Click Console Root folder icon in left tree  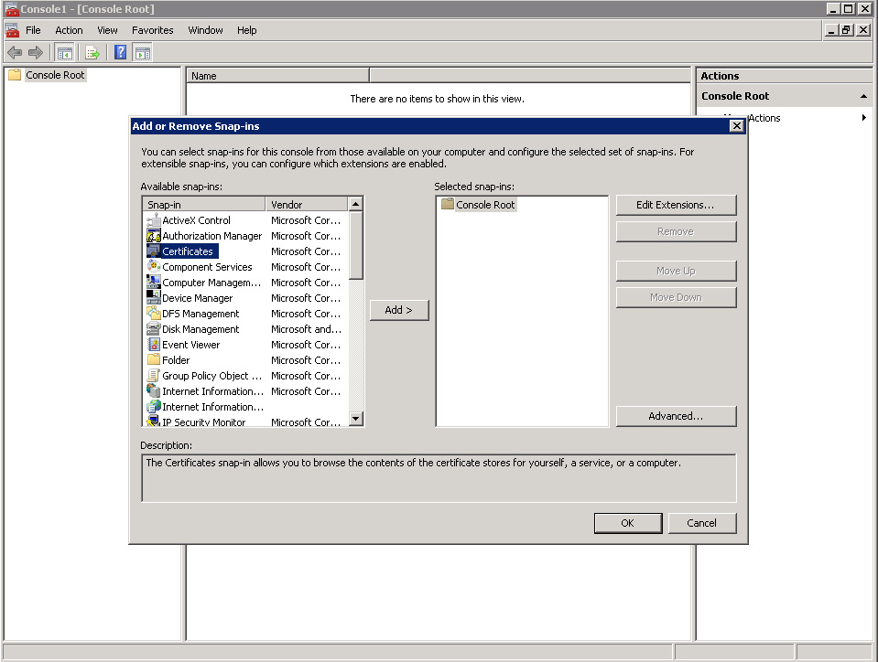15,75
